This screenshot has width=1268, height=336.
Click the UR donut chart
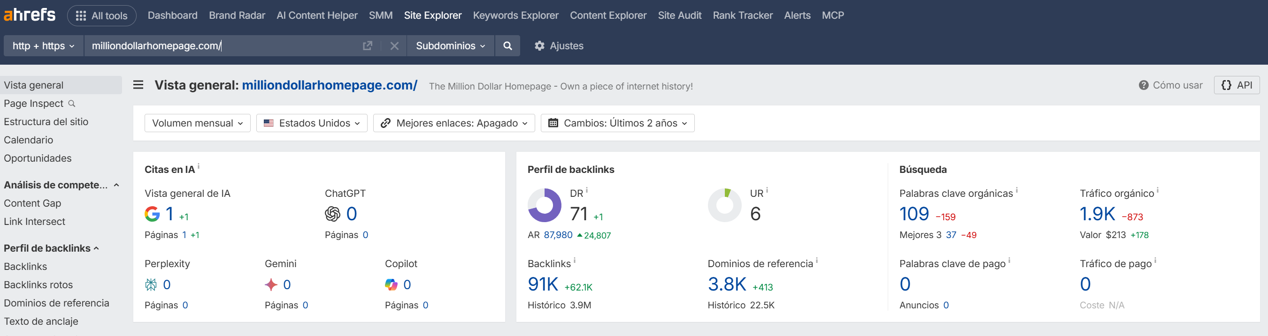pos(724,205)
